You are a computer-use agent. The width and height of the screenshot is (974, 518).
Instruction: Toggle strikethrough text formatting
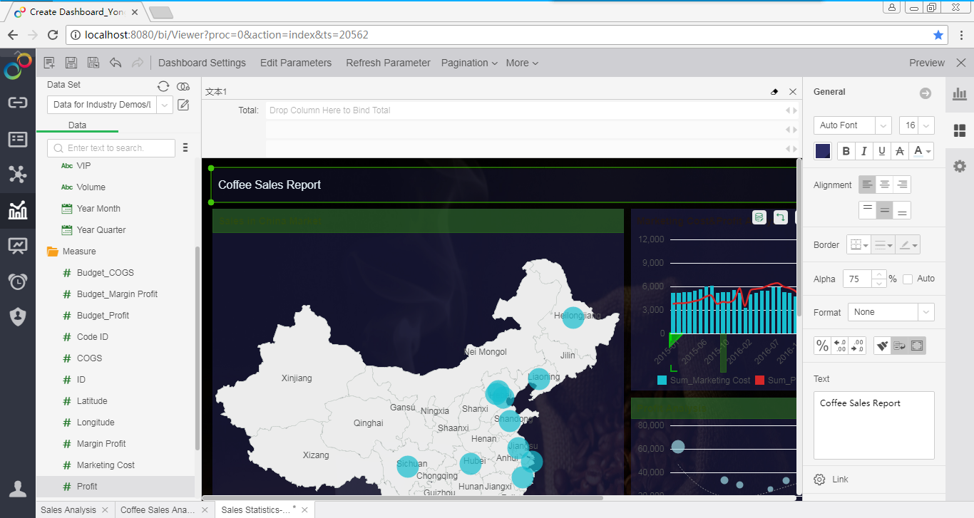click(900, 151)
